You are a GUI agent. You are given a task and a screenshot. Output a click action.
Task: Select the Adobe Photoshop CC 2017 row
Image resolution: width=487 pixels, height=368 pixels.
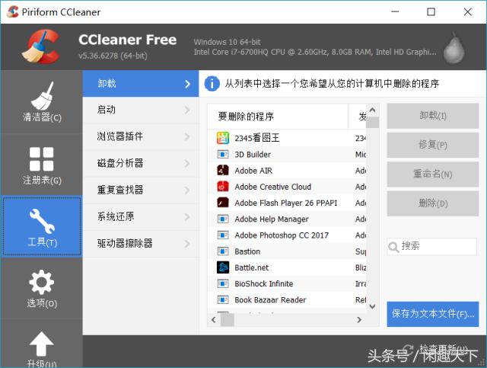coord(287,235)
